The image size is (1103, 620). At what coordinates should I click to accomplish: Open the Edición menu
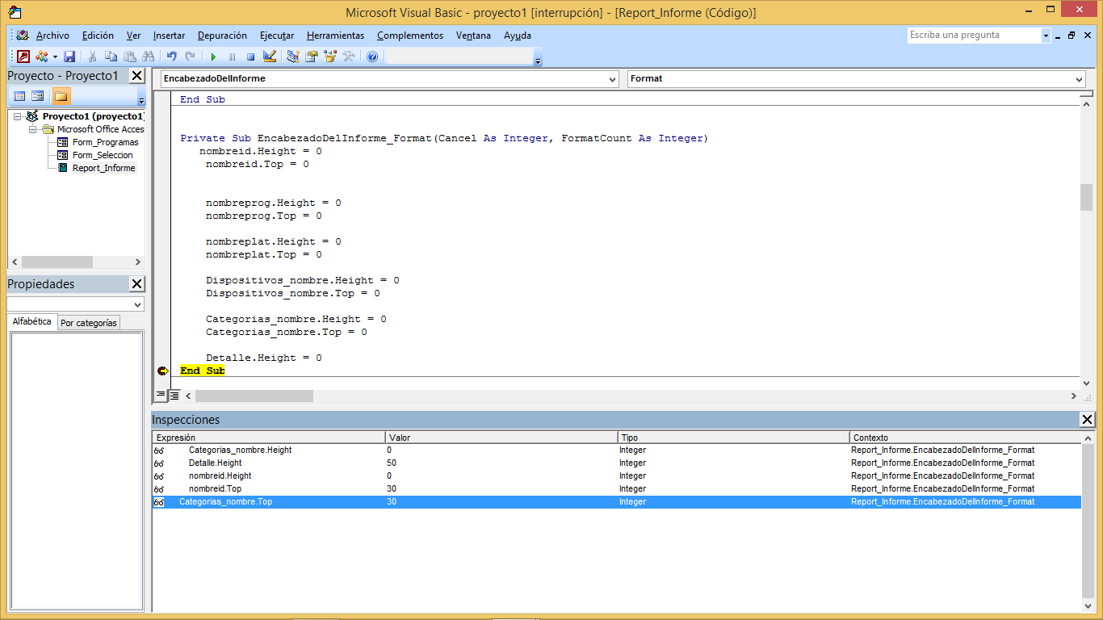coord(98,36)
